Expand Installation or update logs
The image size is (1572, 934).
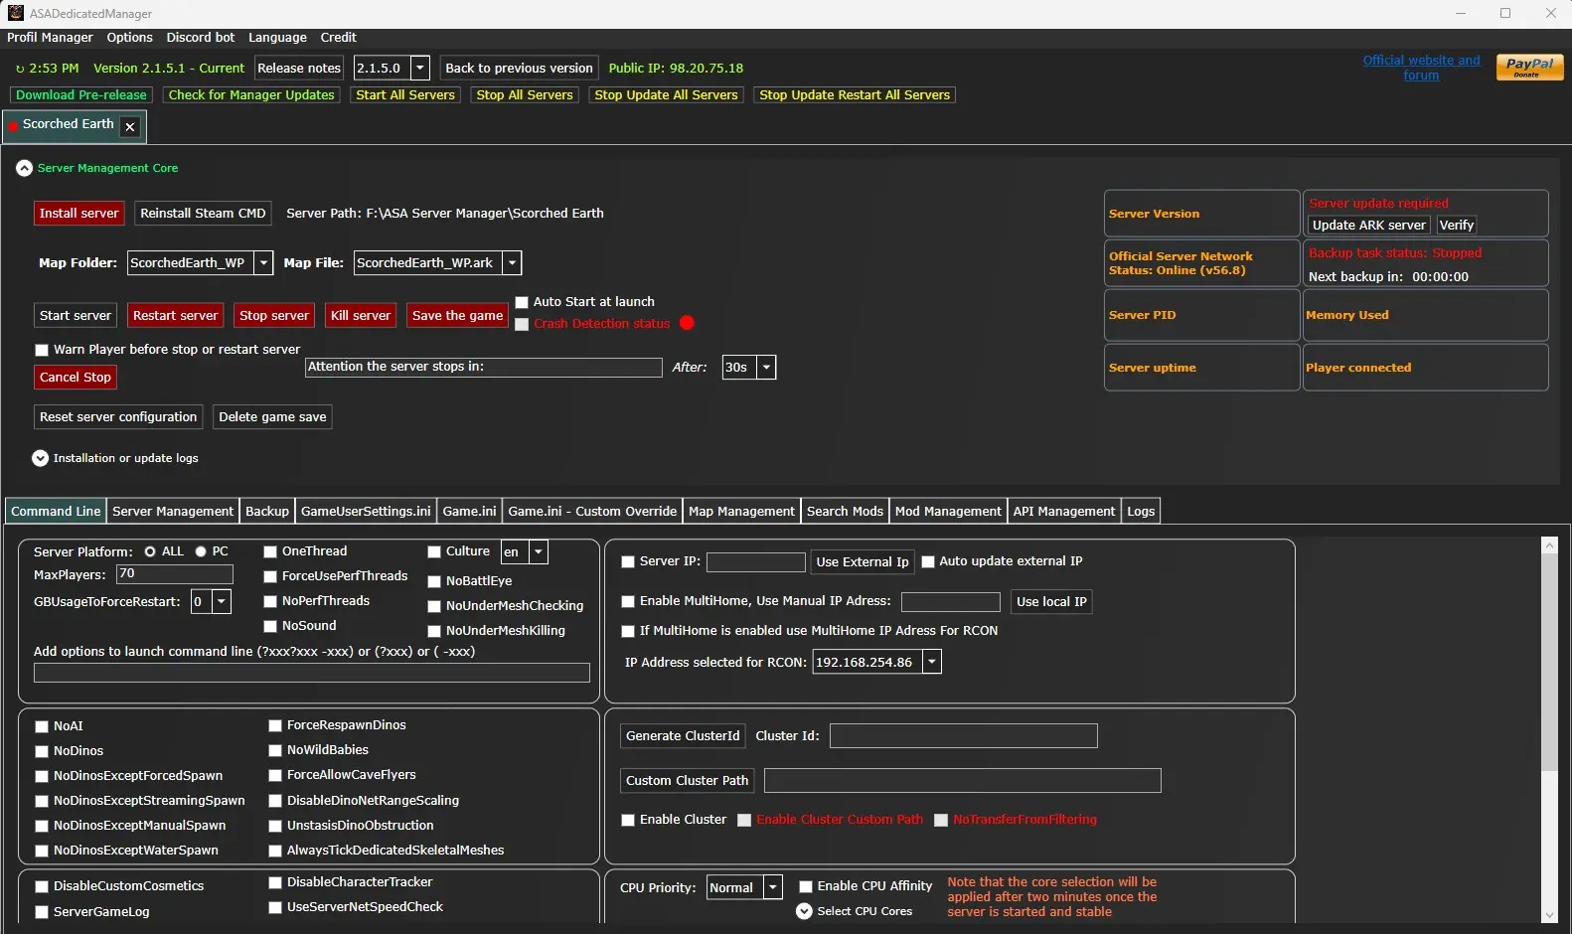[x=40, y=458]
